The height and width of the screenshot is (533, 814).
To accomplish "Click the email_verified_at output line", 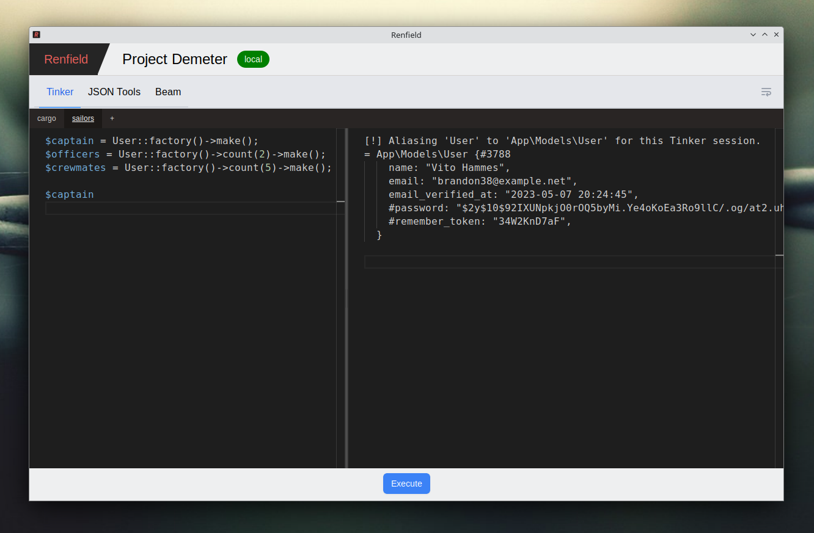I will click(513, 194).
